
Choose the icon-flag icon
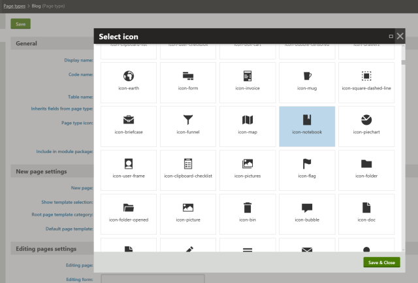pos(307,170)
